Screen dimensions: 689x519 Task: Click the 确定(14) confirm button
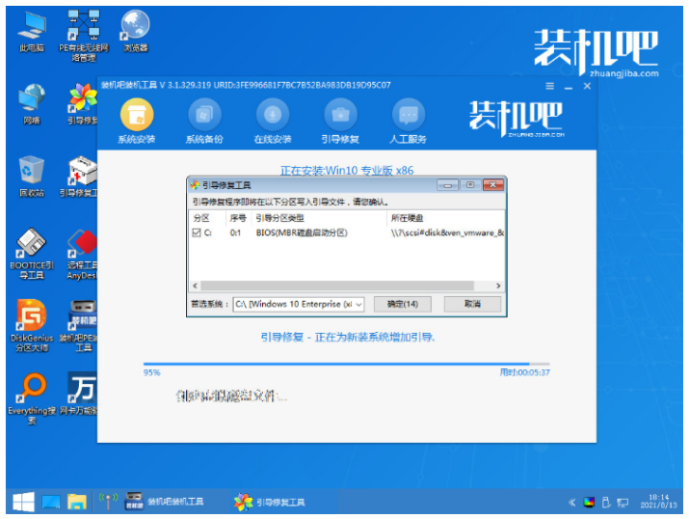402,304
